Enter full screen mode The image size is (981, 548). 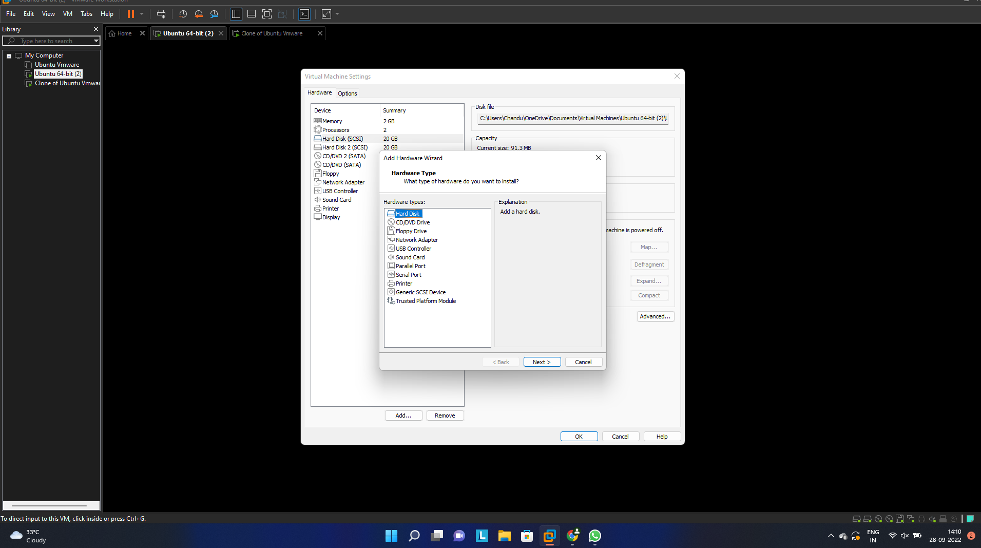tap(267, 14)
